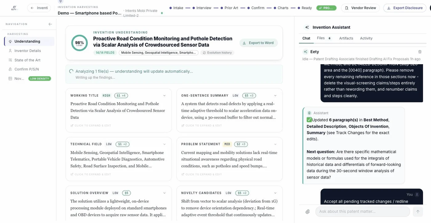Screen dimensions: 431x223
Task: Send the chat message arrow button
Action: [x=418, y=212]
